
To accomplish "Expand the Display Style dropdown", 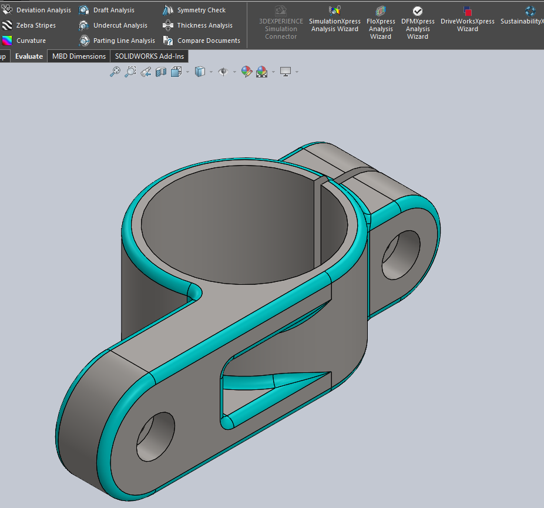I will pyautogui.click(x=210, y=71).
